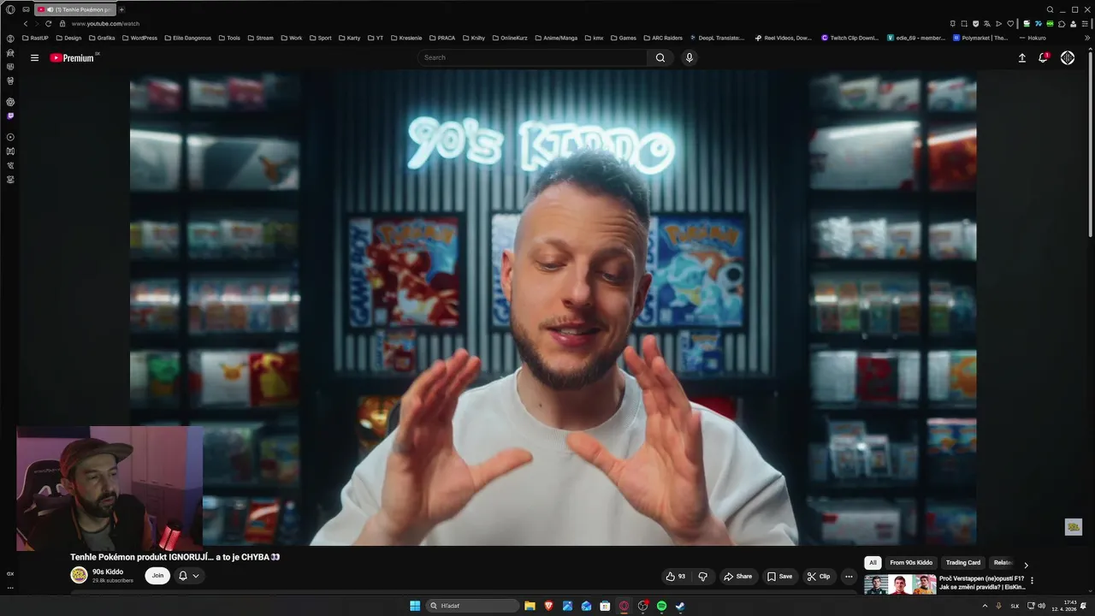
Task: Open a new browser tab
Action: coord(121,9)
